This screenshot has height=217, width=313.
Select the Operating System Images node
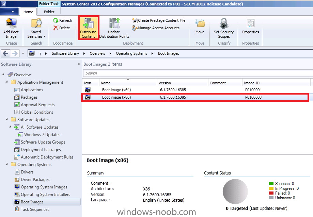44,187
